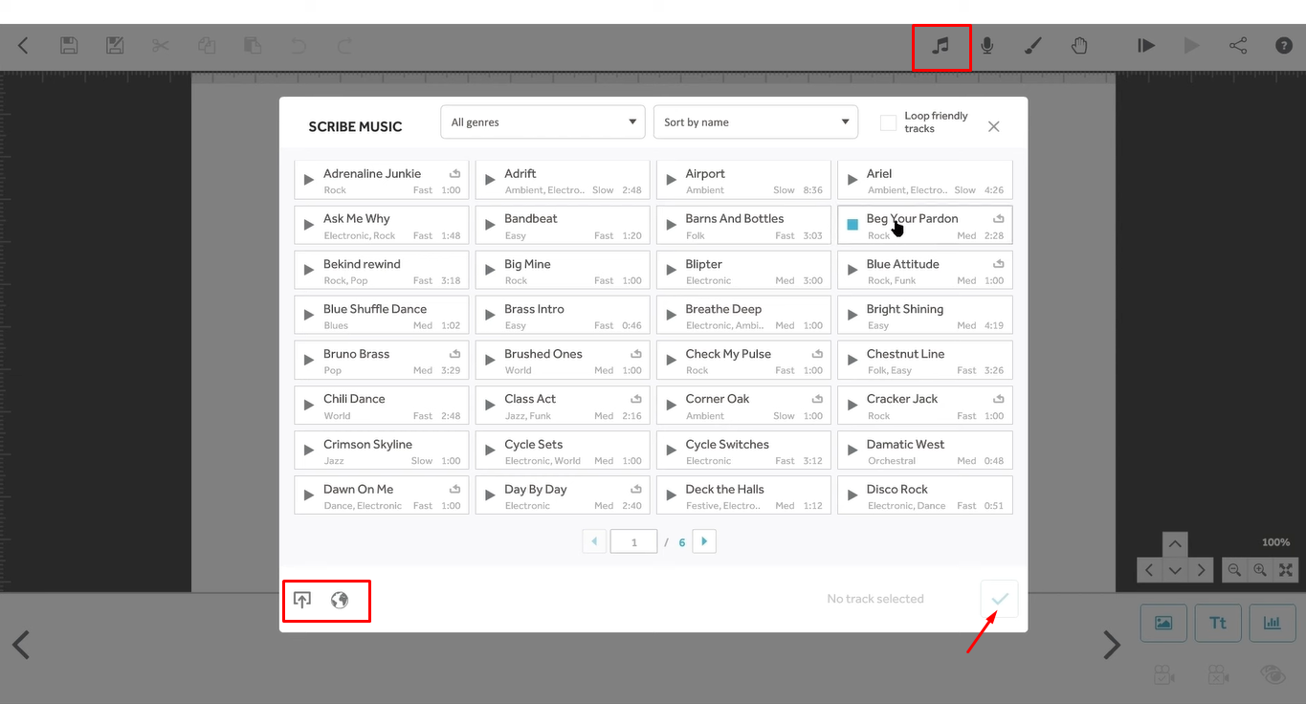Screen dimensions: 1306x704
Task: Pan canvas left arrow
Action: coord(1149,570)
